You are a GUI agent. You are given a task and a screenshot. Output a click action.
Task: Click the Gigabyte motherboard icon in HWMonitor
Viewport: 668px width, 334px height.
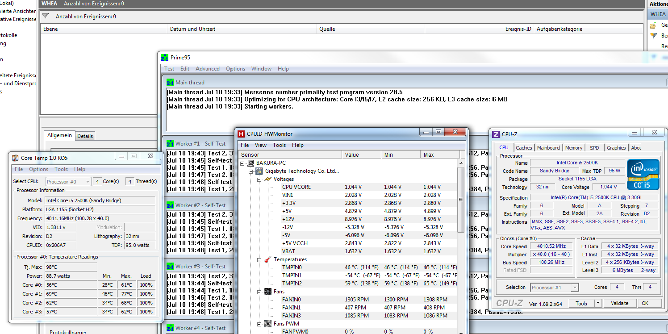pos(259,171)
